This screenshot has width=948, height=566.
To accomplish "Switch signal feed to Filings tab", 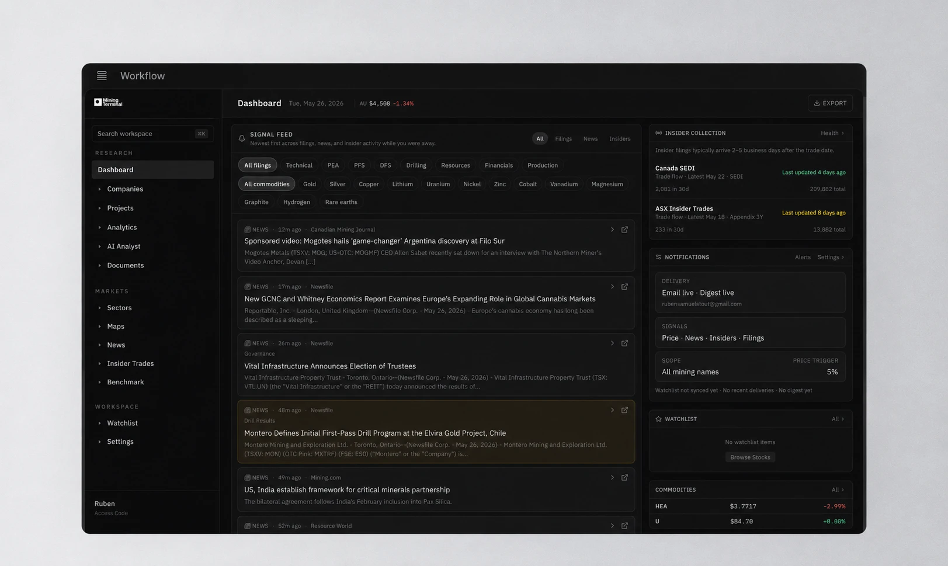I will pyautogui.click(x=563, y=138).
